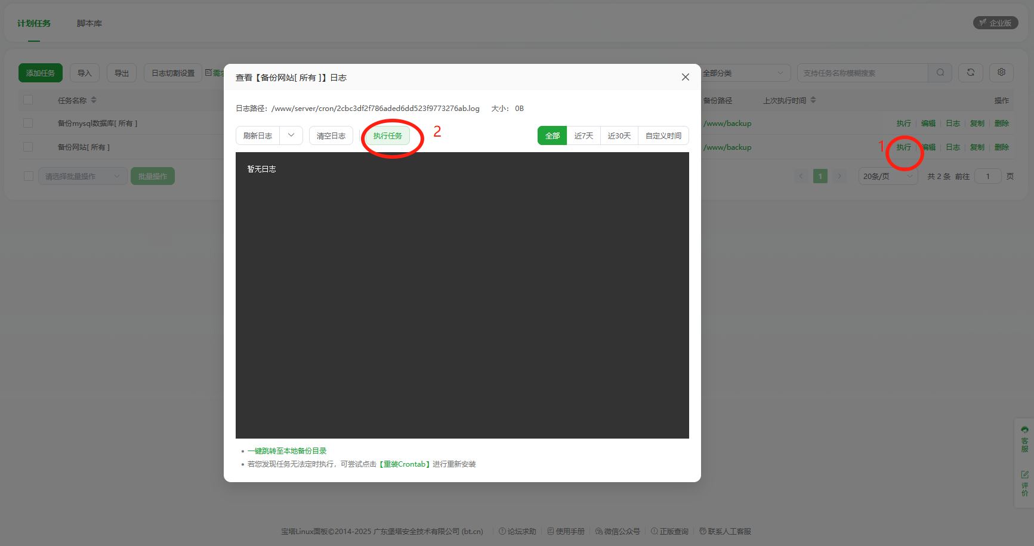
Task: Open the settings gear icon
Action: pyautogui.click(x=1001, y=73)
